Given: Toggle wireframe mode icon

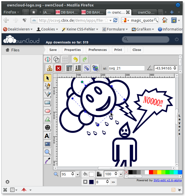Looking at the screenshot, I should pyautogui.click(x=56, y=59).
